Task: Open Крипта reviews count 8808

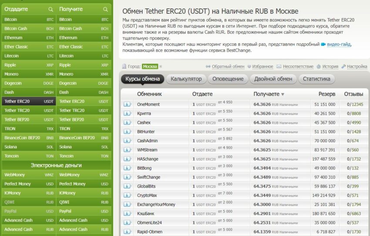Action: pyautogui.click(x=357, y=113)
